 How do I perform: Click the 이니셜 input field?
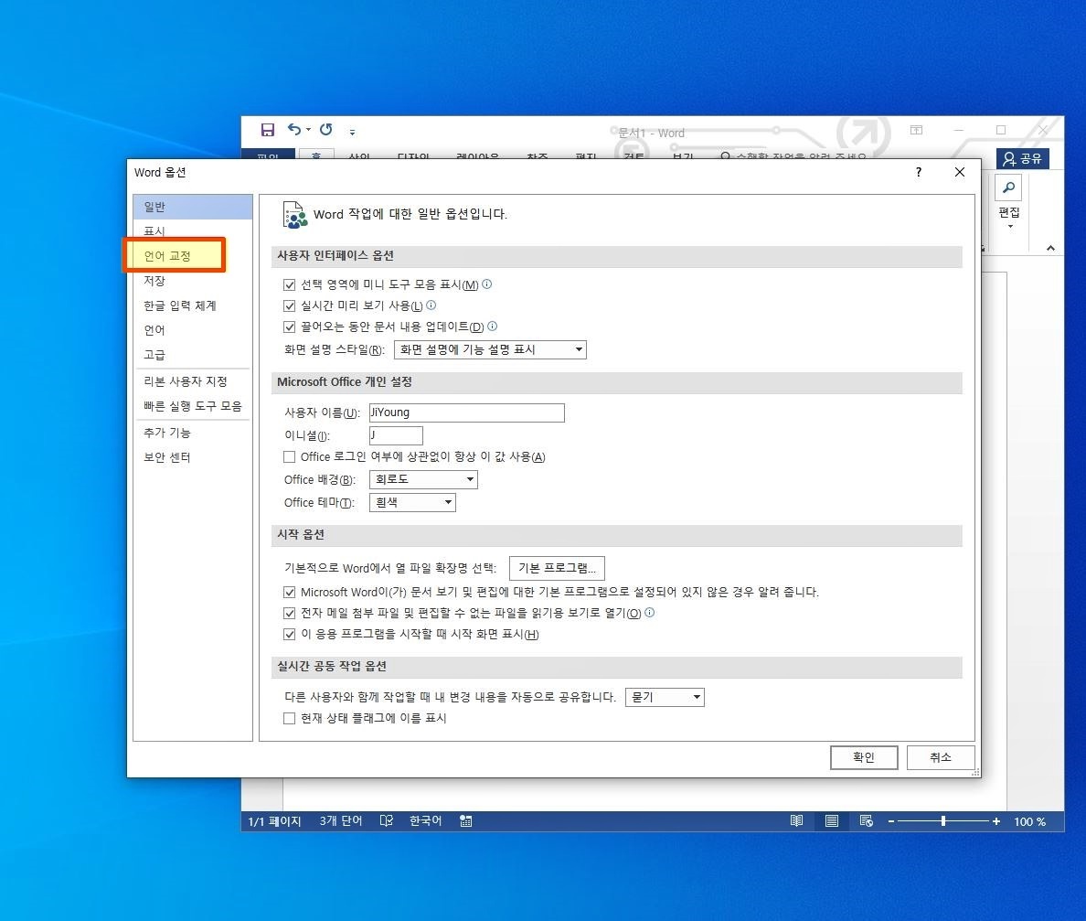[396, 435]
